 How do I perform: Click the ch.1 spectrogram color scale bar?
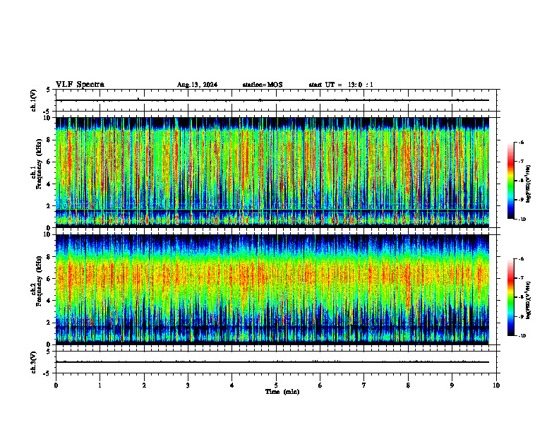click(x=510, y=181)
